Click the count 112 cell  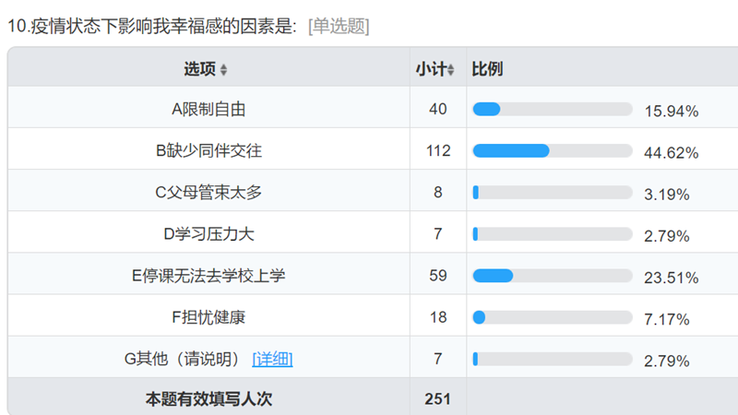coord(438,150)
